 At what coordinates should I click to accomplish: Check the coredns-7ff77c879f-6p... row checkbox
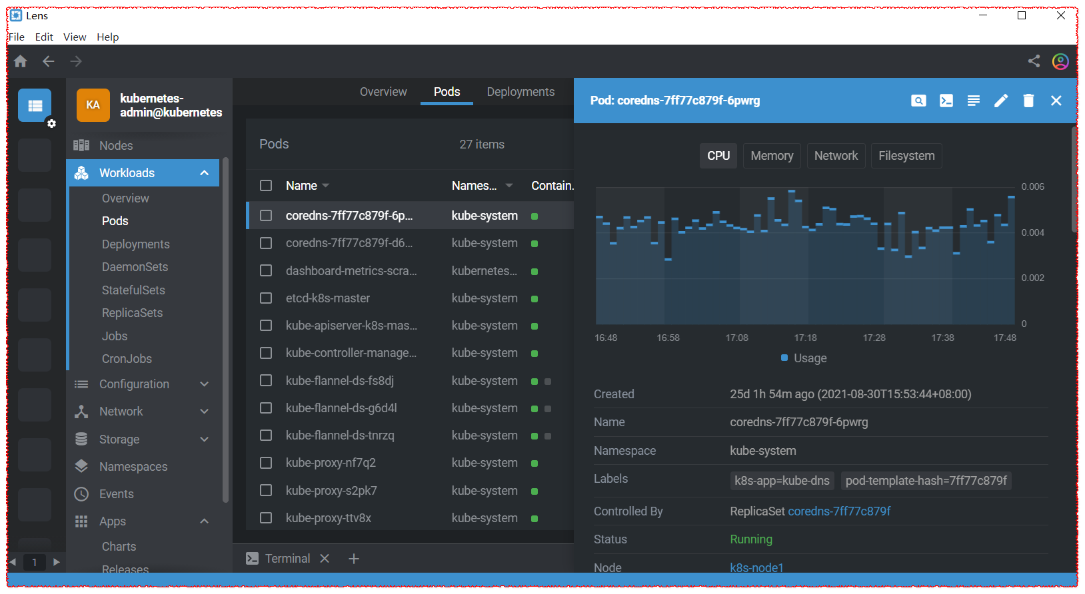[x=266, y=216]
